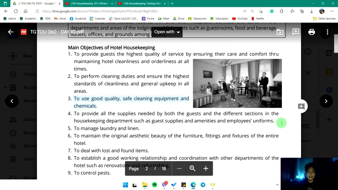
Task: Add shortcut to Drive folder icon
Action: [280, 32]
